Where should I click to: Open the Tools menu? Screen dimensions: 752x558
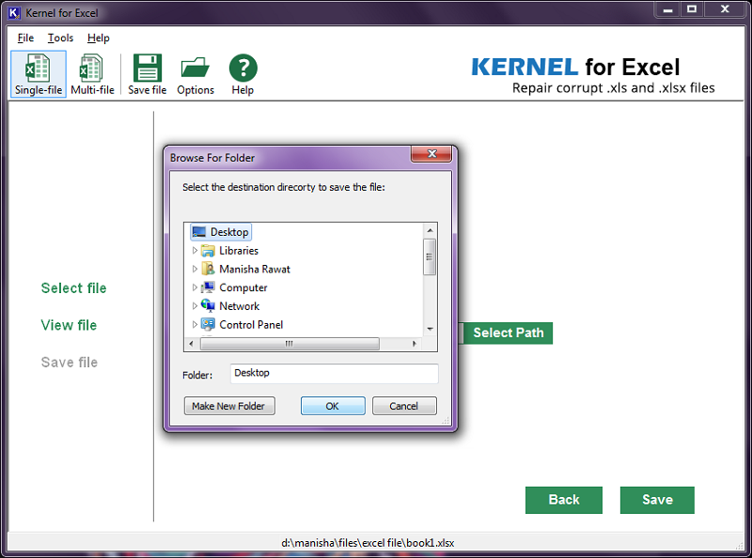(x=60, y=38)
